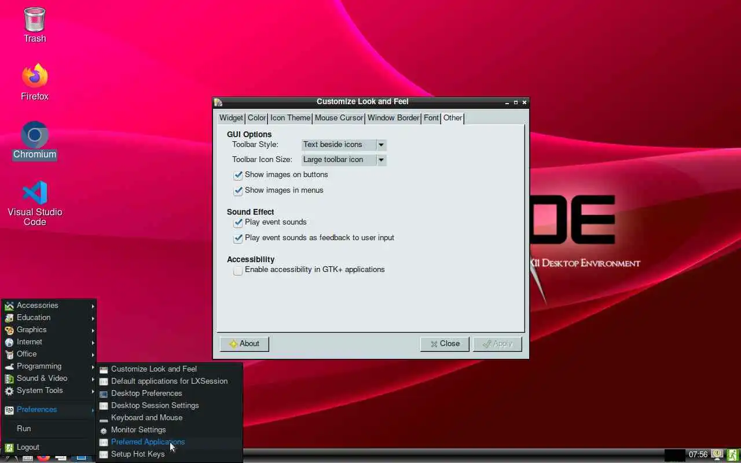Screen dimensions: 741x463
Task: Open the Mouse Cursor tab
Action: click(339, 118)
